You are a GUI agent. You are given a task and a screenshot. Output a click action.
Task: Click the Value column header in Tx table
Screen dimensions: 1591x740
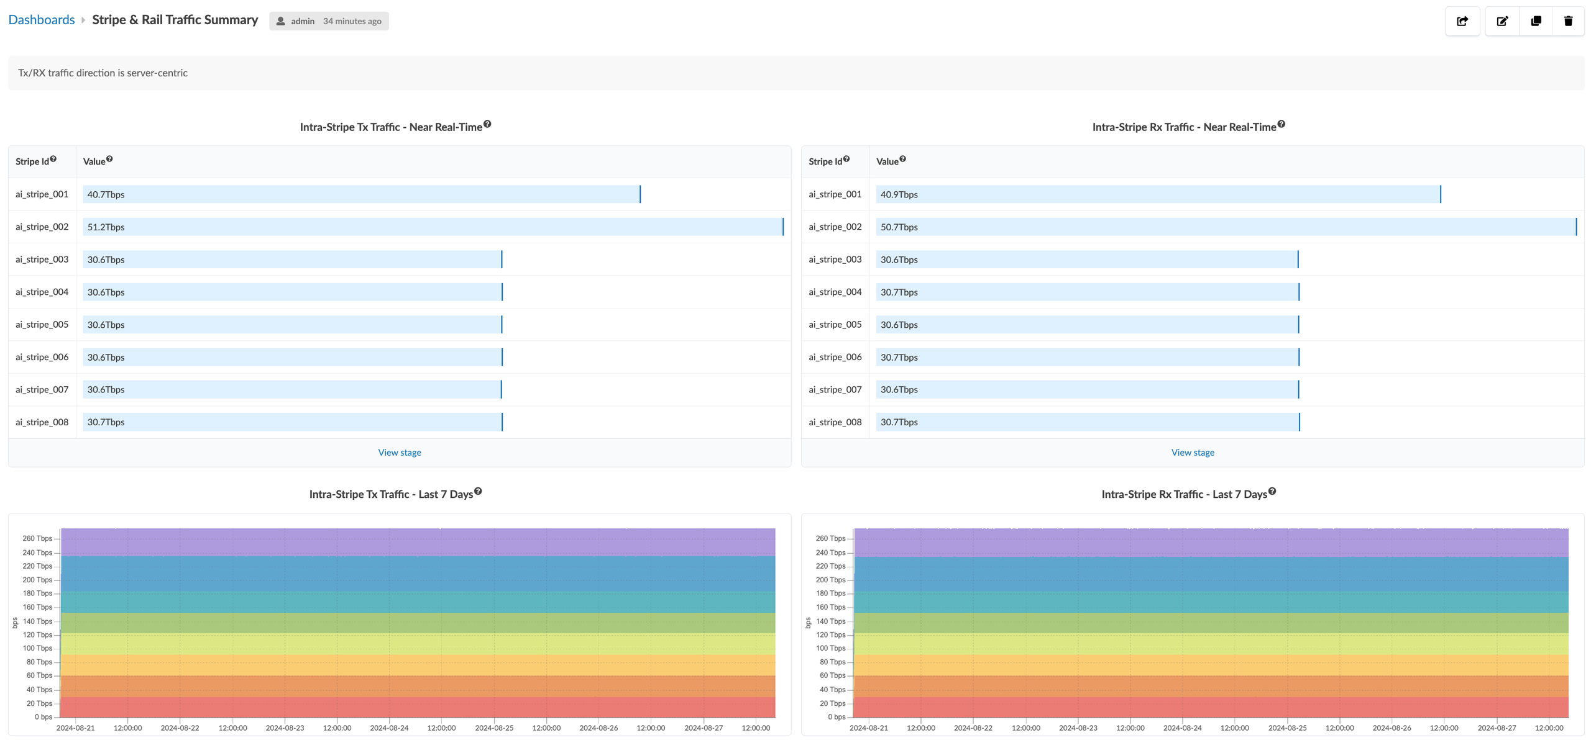coord(94,161)
